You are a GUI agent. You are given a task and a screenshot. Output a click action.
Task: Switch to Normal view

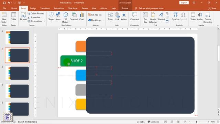pyautogui.click(x=166, y=122)
